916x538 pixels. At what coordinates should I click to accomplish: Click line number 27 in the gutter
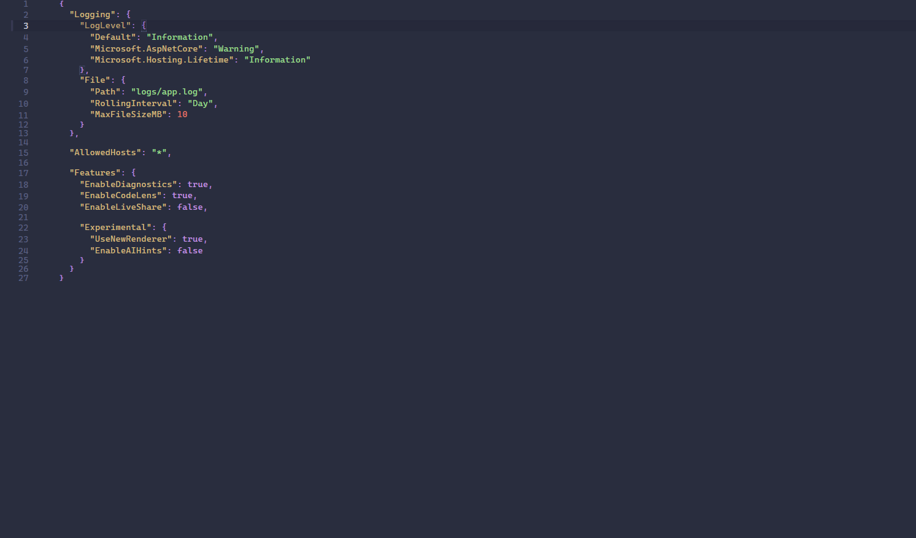tap(23, 278)
